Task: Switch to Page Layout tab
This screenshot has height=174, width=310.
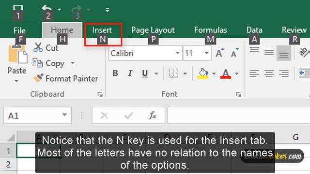Action: [153, 30]
